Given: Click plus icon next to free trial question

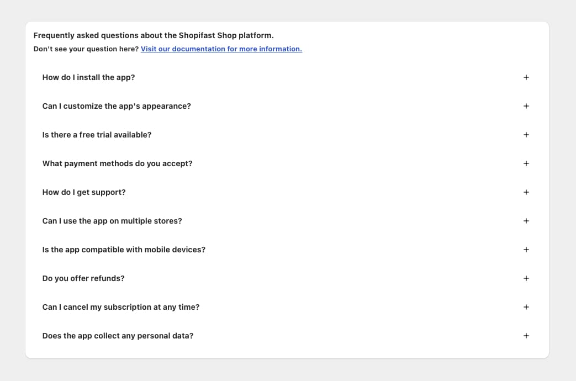Looking at the screenshot, I should pos(526,135).
